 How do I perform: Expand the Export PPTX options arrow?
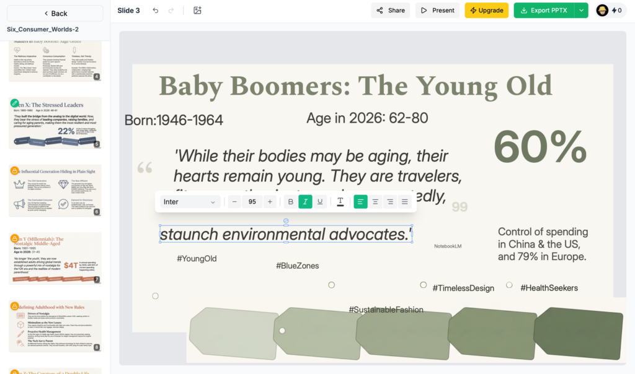pos(581,11)
